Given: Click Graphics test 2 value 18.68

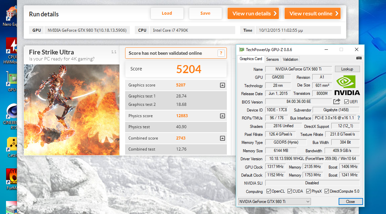Looking at the screenshot, I should click(x=181, y=104).
